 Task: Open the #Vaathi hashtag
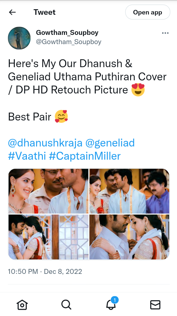pos(27,156)
